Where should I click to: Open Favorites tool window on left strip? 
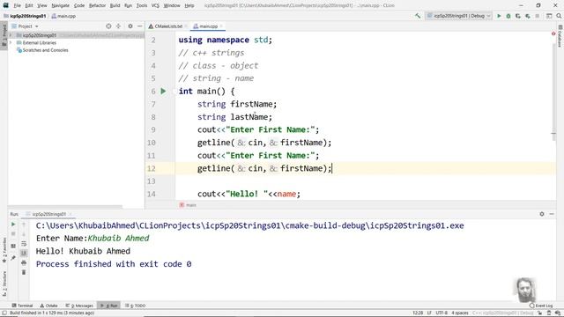tap(4, 250)
